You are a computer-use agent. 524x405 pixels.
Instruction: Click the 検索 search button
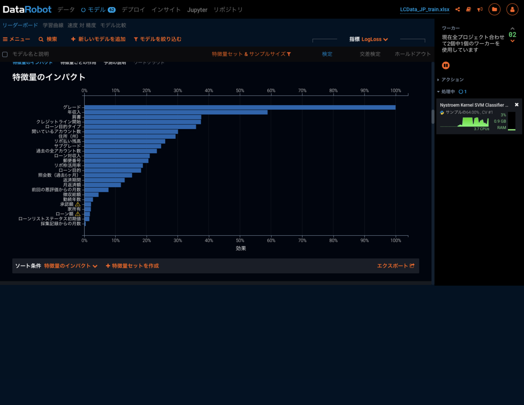coord(48,39)
